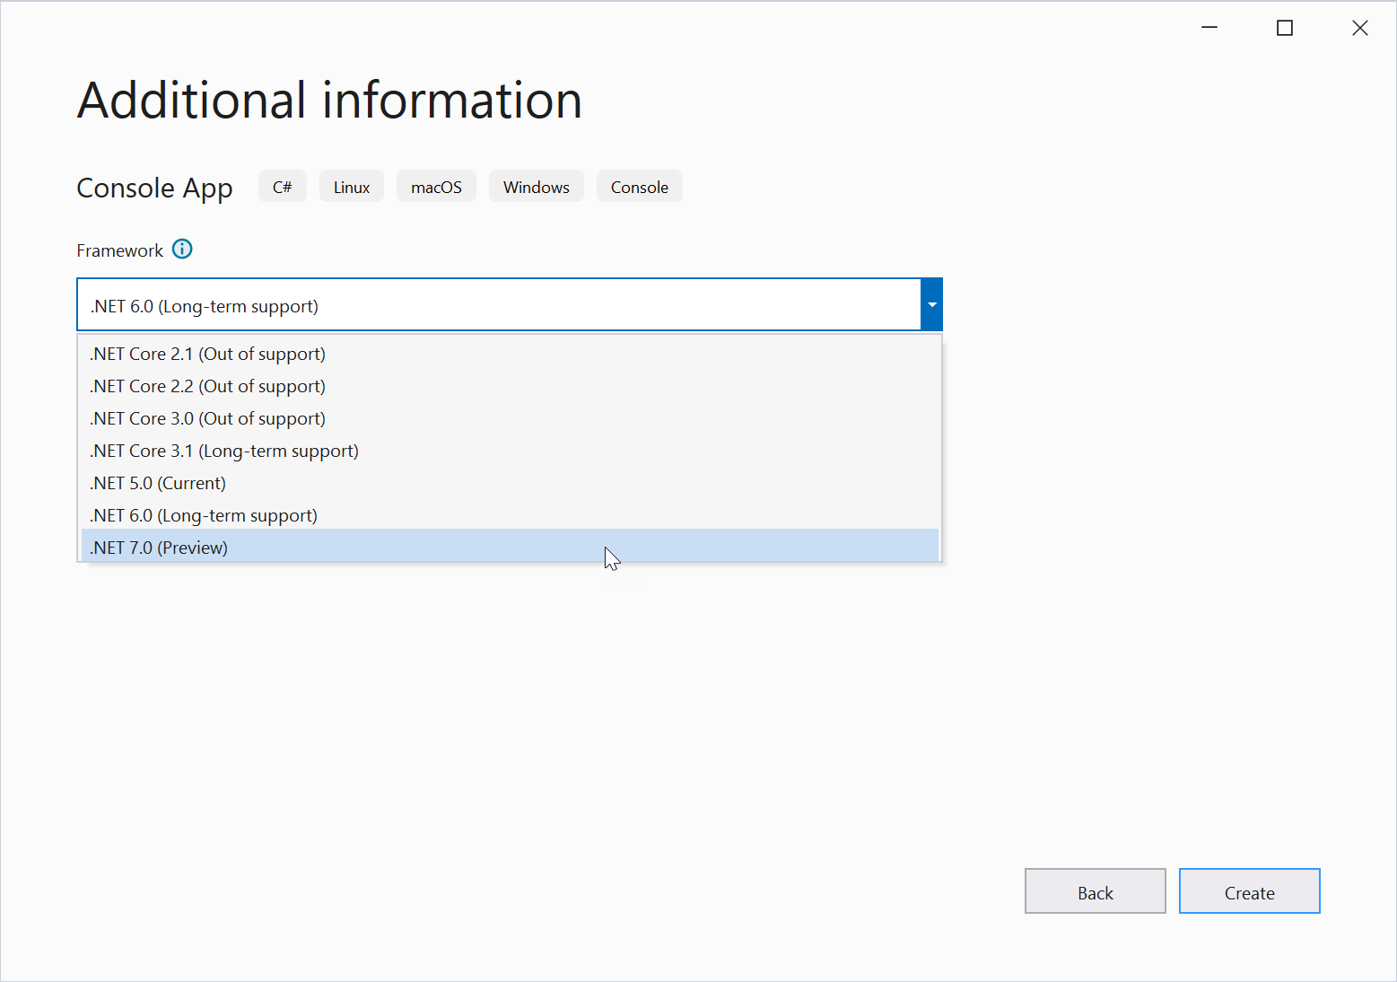Click the C# language tag

point(283,187)
